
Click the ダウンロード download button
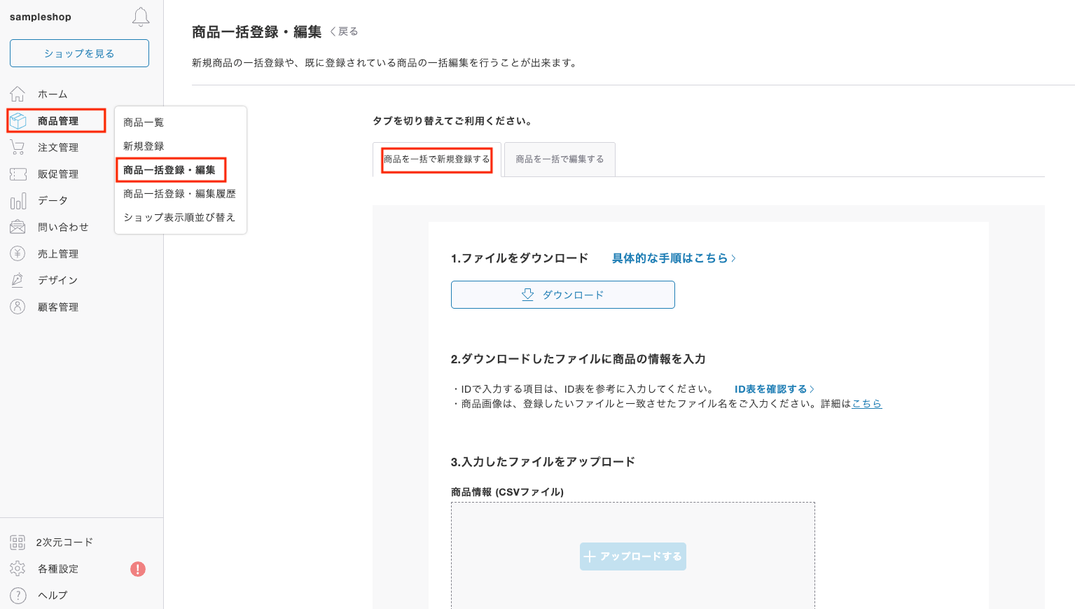coord(562,294)
